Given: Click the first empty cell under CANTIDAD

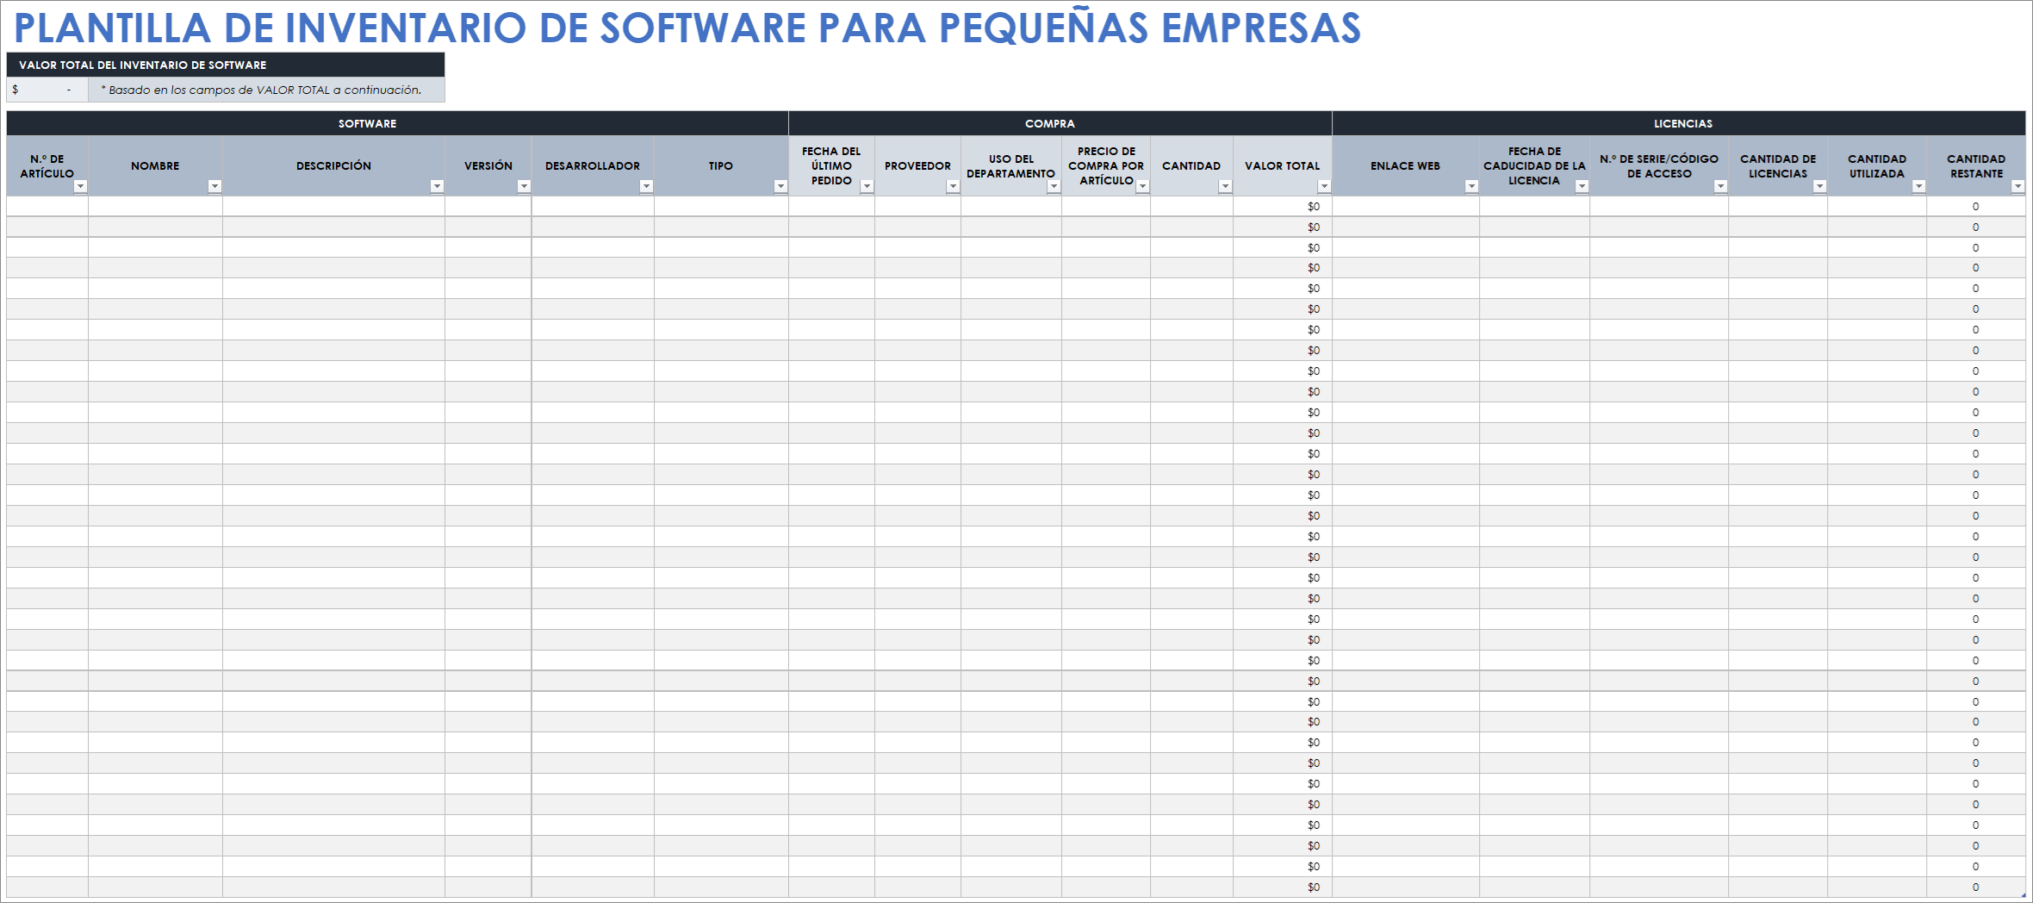Looking at the screenshot, I should point(1191,207).
